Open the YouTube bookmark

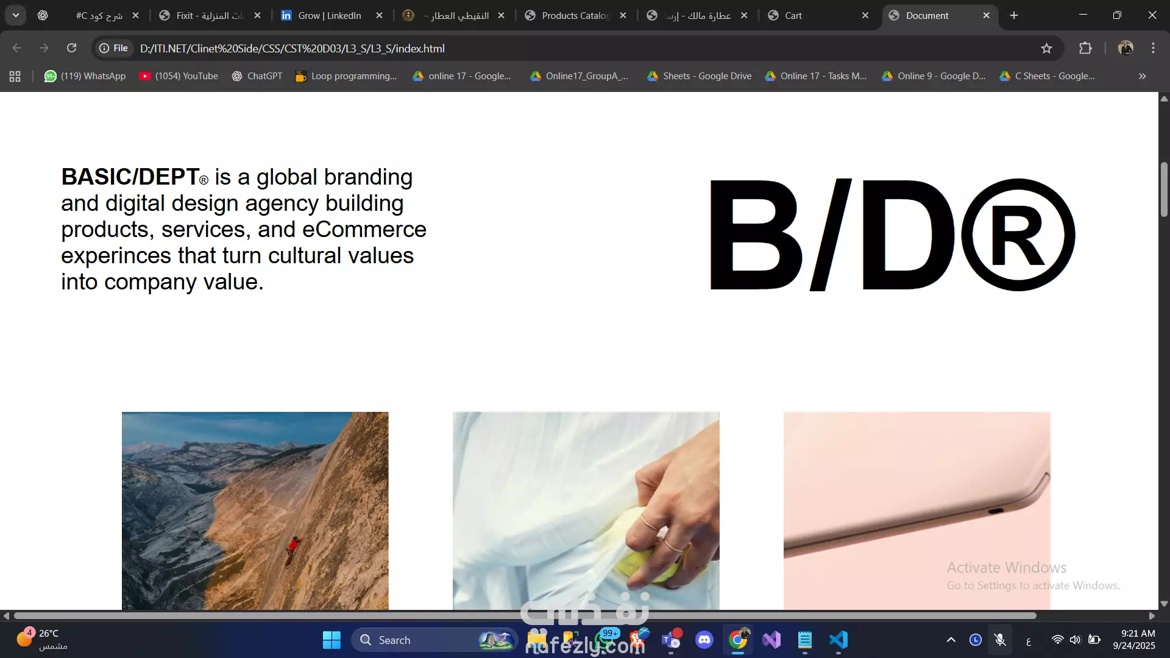pyautogui.click(x=179, y=76)
